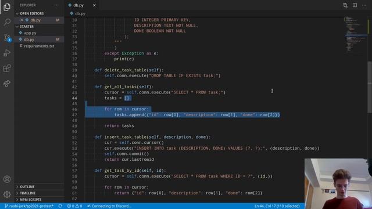
Task: Click db.py breadcrumb item
Action: (x=77, y=14)
